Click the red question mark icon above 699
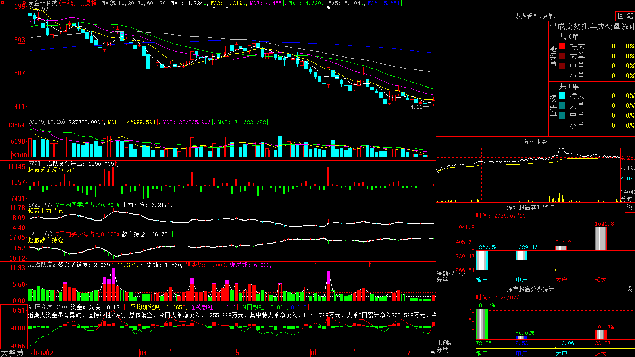The image size is (635, 357). click(x=24, y=3)
